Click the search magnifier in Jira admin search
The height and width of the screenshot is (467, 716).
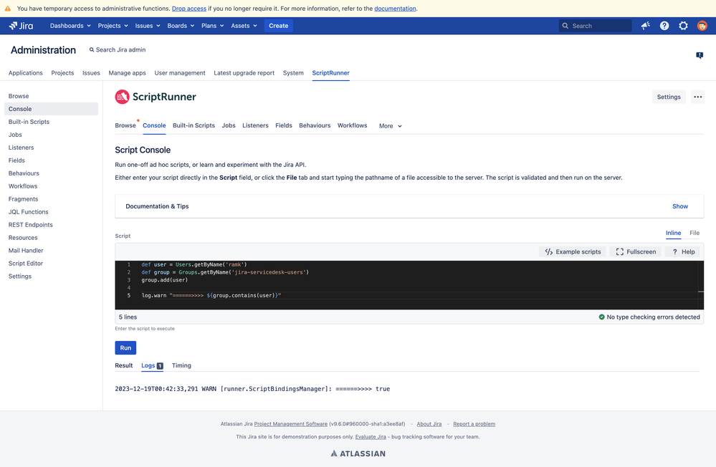tap(92, 49)
